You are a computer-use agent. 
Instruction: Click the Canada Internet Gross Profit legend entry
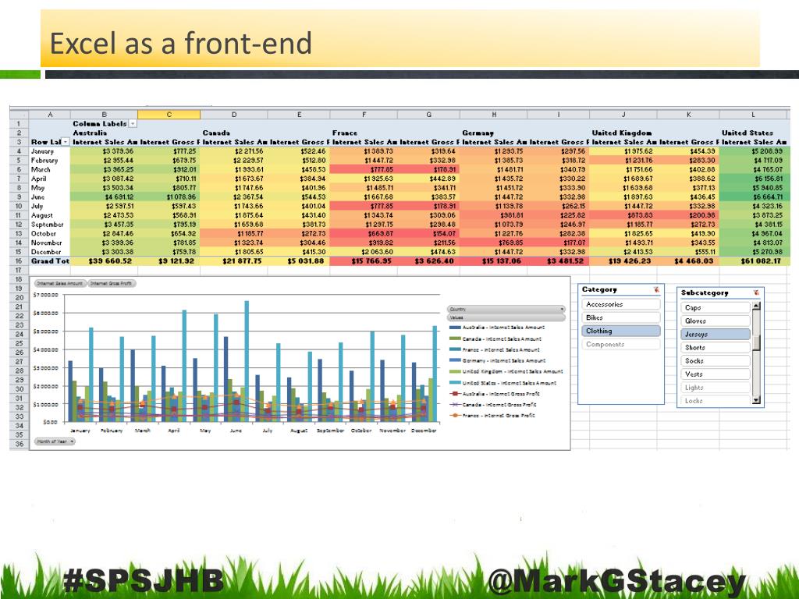pyautogui.click(x=492, y=405)
